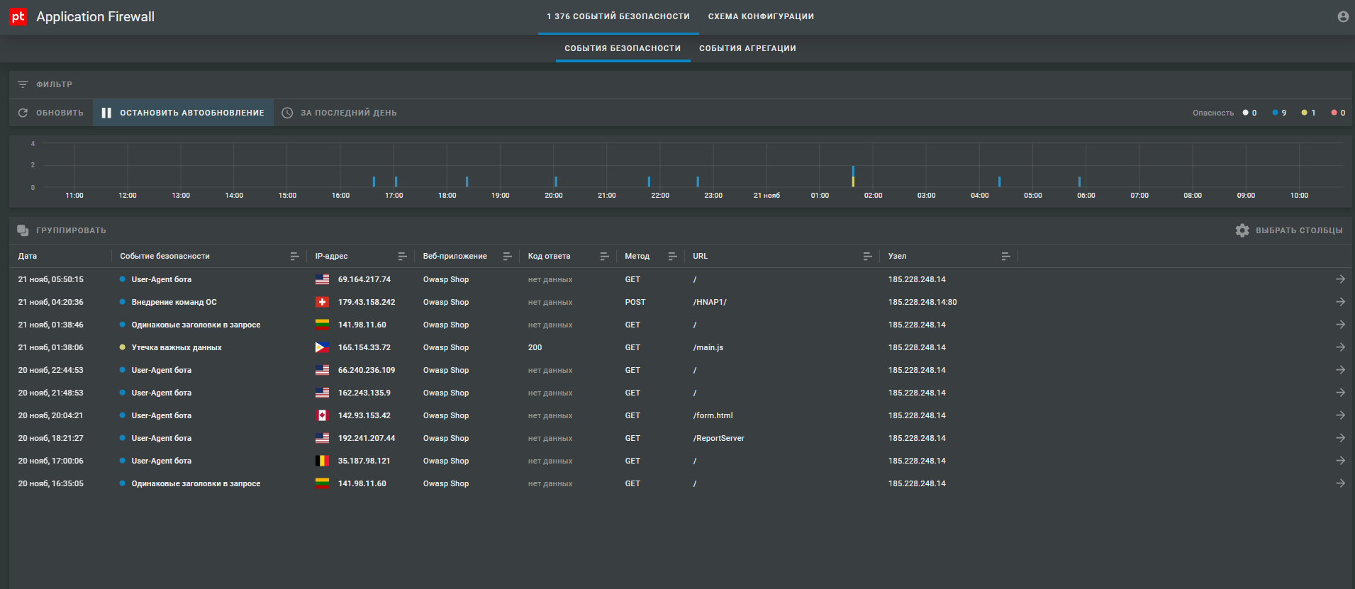Viewport: 1355px width, 589px height.
Task: Stop auto-refresh with Остановить автообновление
Action: coord(183,113)
